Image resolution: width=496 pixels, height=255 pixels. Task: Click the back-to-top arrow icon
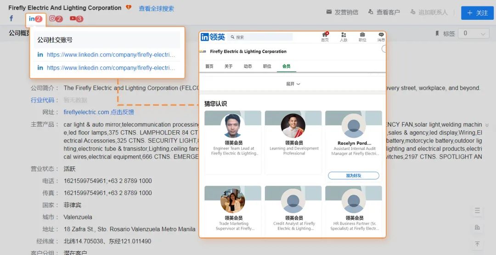(477, 244)
